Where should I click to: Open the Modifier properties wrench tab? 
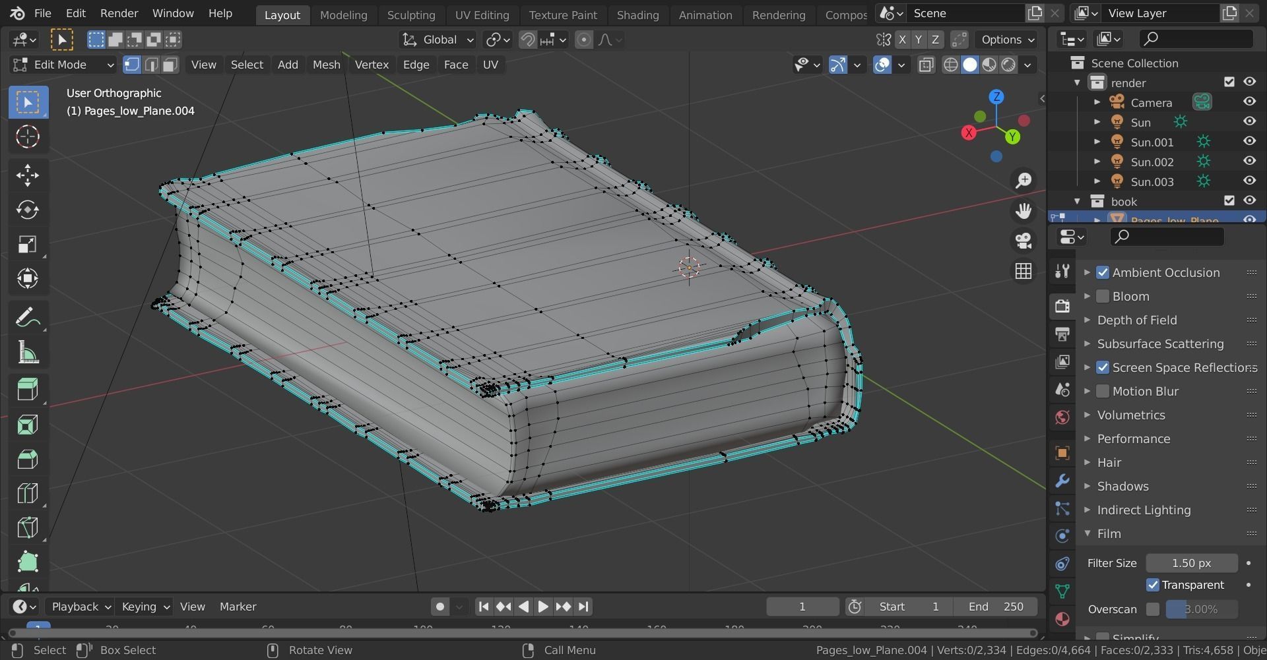(1062, 481)
